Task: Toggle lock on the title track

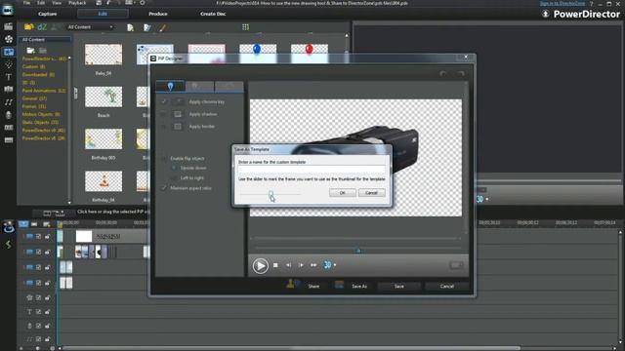Action: coord(48,312)
